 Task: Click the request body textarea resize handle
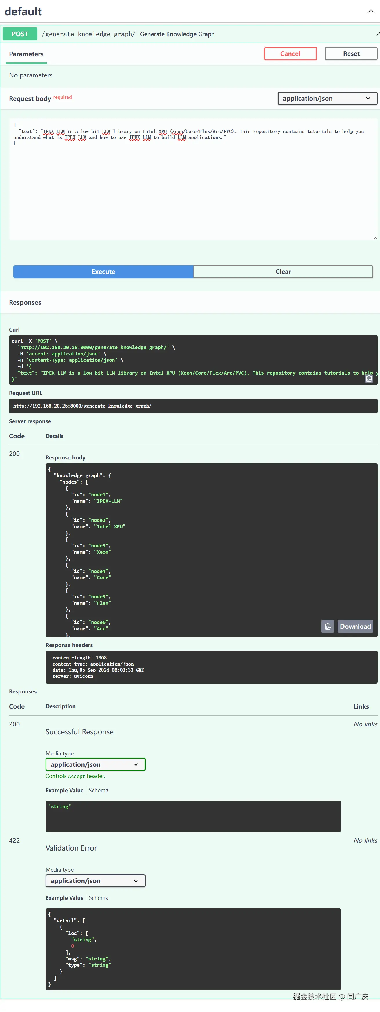tap(375, 237)
